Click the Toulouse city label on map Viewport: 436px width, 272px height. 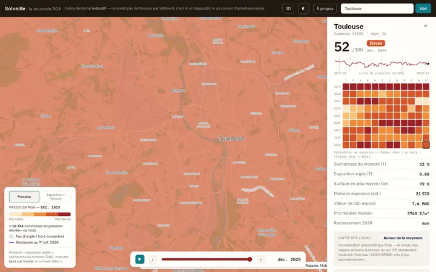coord(231,138)
